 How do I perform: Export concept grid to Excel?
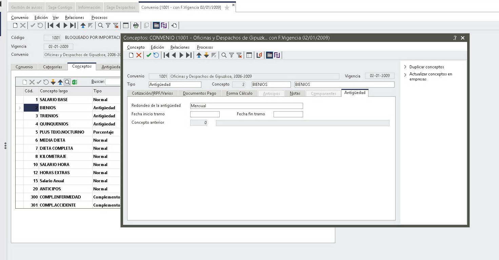tap(75, 82)
